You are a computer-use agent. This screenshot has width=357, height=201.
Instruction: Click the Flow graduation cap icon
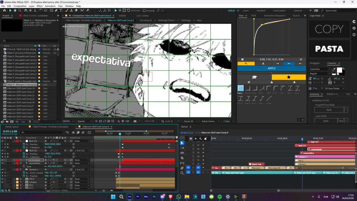(255, 77)
